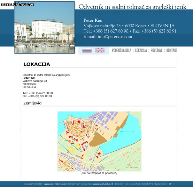Click the header address line with SLOVENIJA
This screenshot has width=193, height=193.
[x=129, y=26]
